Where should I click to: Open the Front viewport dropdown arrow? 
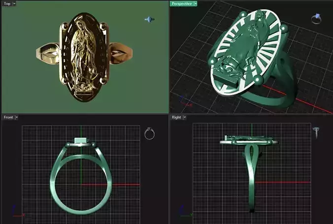[x=17, y=117]
